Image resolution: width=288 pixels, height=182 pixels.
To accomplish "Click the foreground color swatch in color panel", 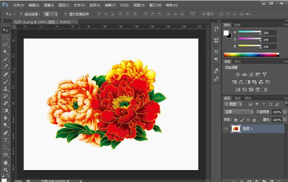I will (x=226, y=33).
